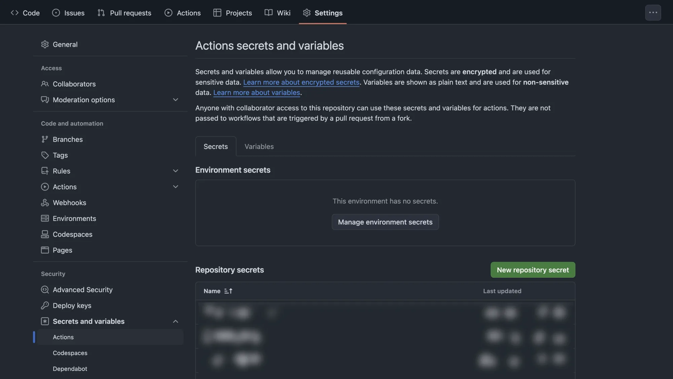Viewport: 673px width, 379px height.
Task: Click the Branches git-branch icon
Action: 45,139
